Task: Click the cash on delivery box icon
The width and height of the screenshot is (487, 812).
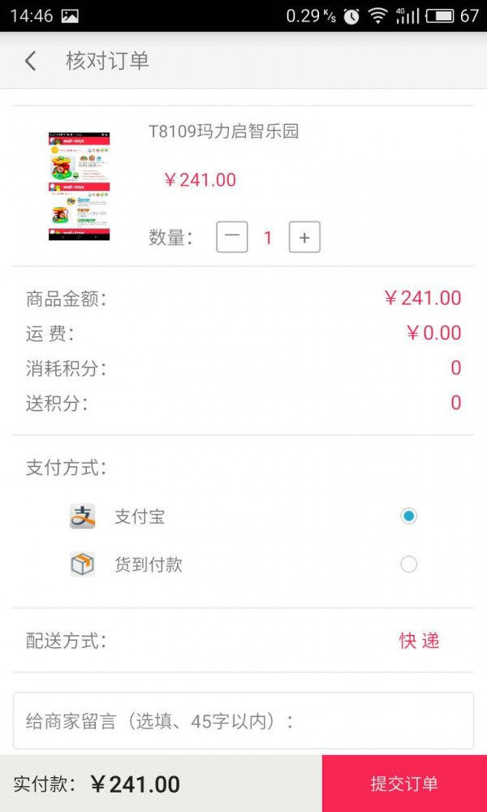Action: click(82, 564)
